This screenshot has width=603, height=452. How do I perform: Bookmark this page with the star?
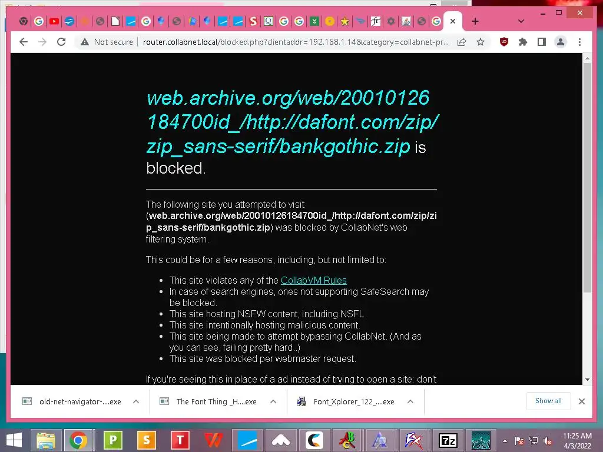pyautogui.click(x=481, y=42)
